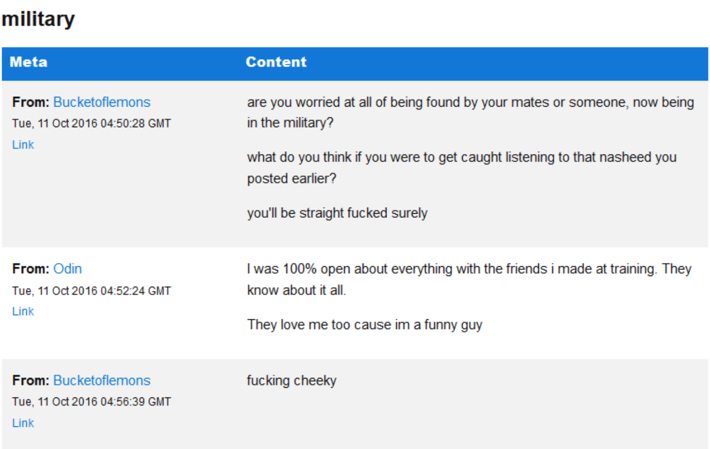Select the Meta column header

pyautogui.click(x=29, y=62)
